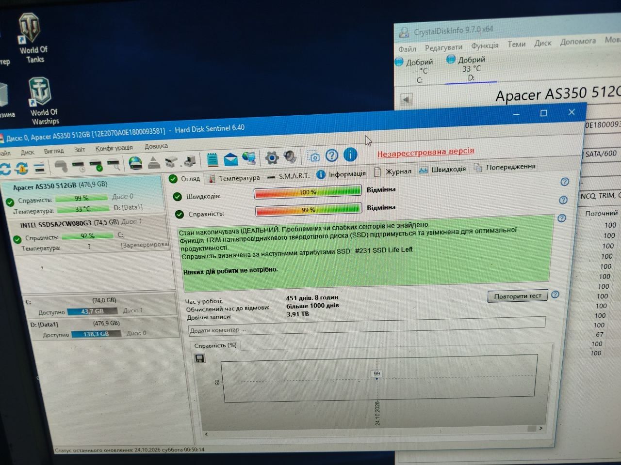Switch to the Попередження tab
Screen dimensions: 621x465
click(504, 167)
